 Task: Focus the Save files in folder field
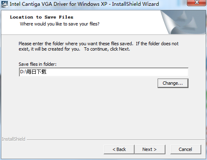(x=104, y=72)
